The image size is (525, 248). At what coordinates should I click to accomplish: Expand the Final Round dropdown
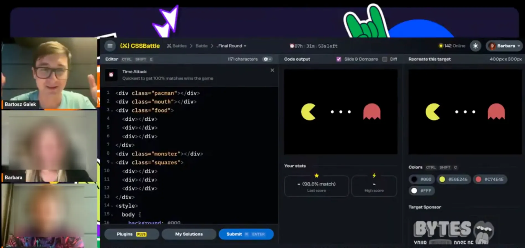click(x=231, y=46)
